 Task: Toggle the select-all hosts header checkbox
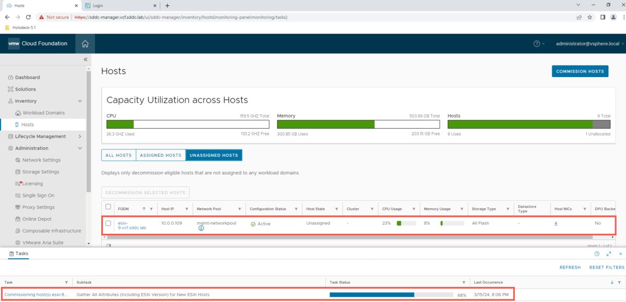[108, 206]
